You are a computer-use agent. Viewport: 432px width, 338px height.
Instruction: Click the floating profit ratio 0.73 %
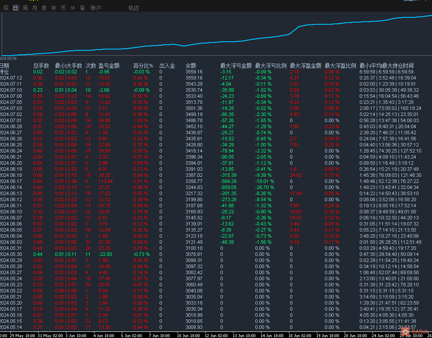(x=332, y=175)
